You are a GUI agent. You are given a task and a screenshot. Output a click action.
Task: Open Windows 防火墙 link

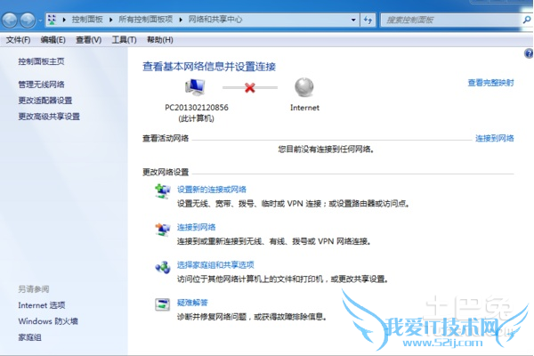pos(48,321)
